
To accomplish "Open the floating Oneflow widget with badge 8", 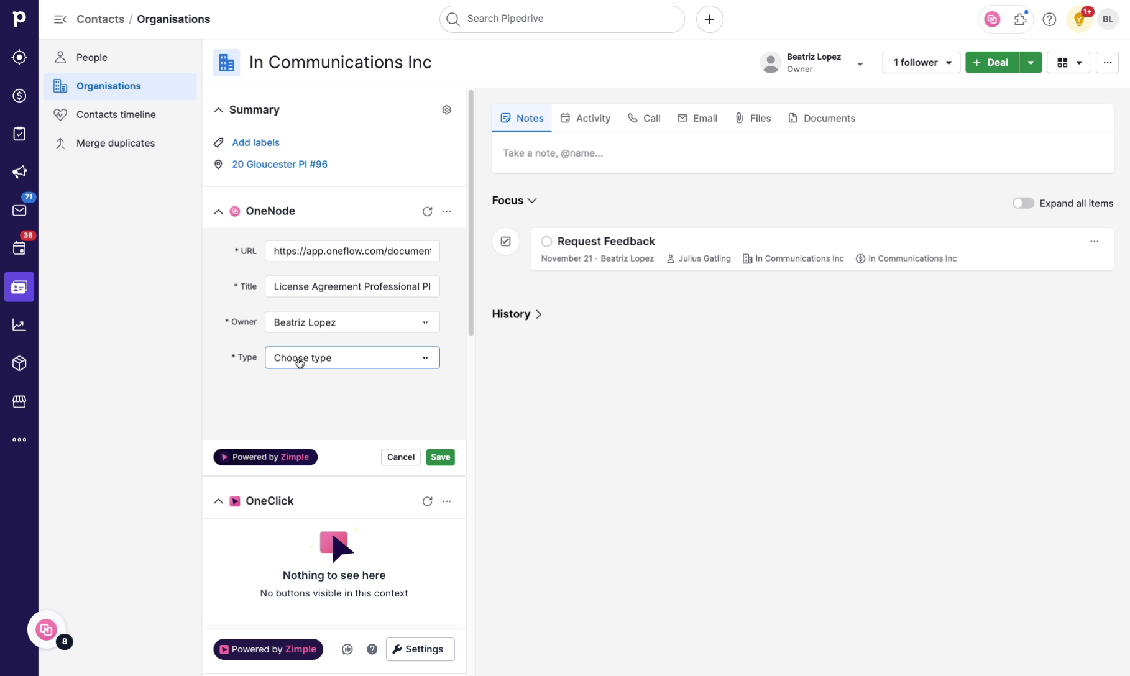I will click(x=47, y=629).
